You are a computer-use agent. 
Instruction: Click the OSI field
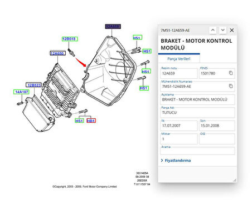pyautogui.click(x=217, y=139)
